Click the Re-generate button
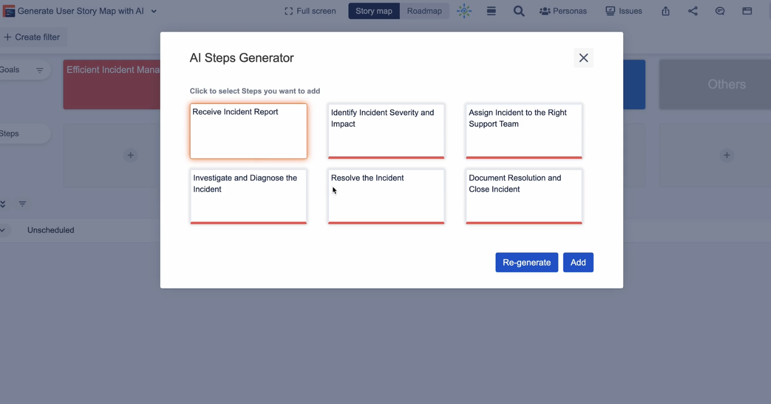 click(x=526, y=263)
